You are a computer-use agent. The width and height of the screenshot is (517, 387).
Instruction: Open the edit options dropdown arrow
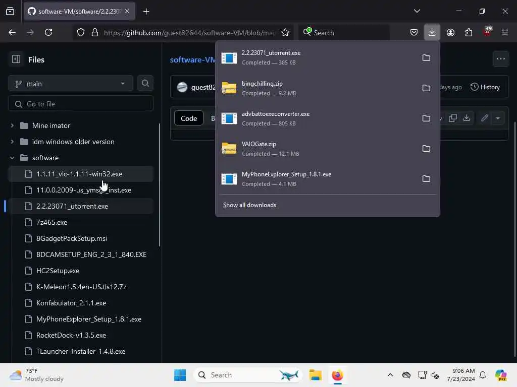point(497,118)
